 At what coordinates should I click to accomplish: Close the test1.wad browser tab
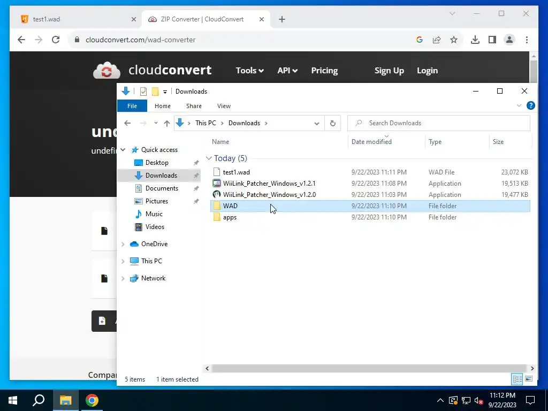point(133,19)
